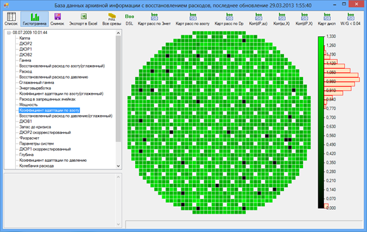Select Коэффициент адаптации по азоту(сглаженный)
This screenshot has width=367, height=232.
pos(61,94)
